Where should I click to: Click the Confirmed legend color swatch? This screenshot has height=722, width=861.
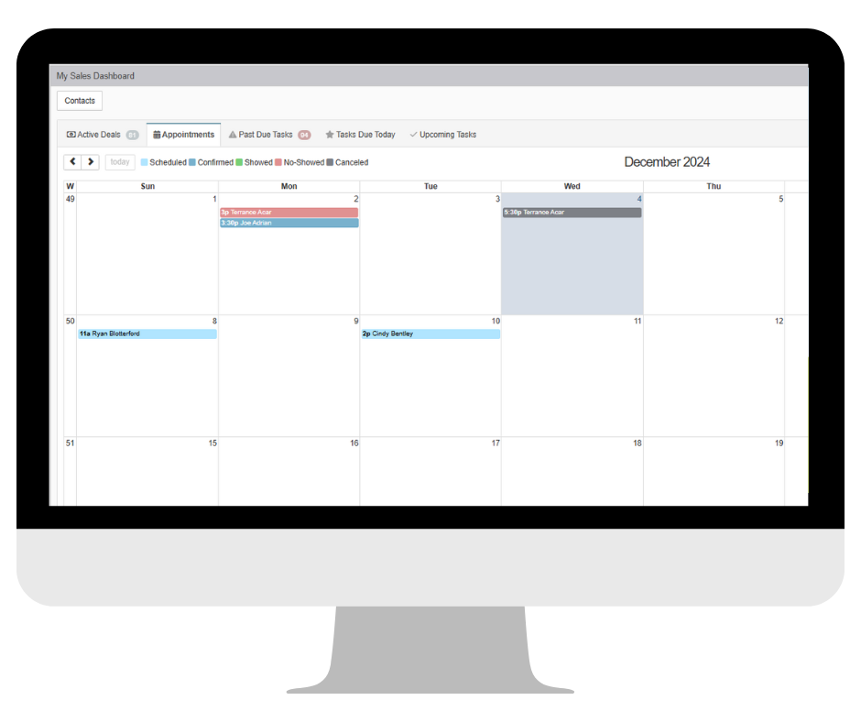(192, 163)
